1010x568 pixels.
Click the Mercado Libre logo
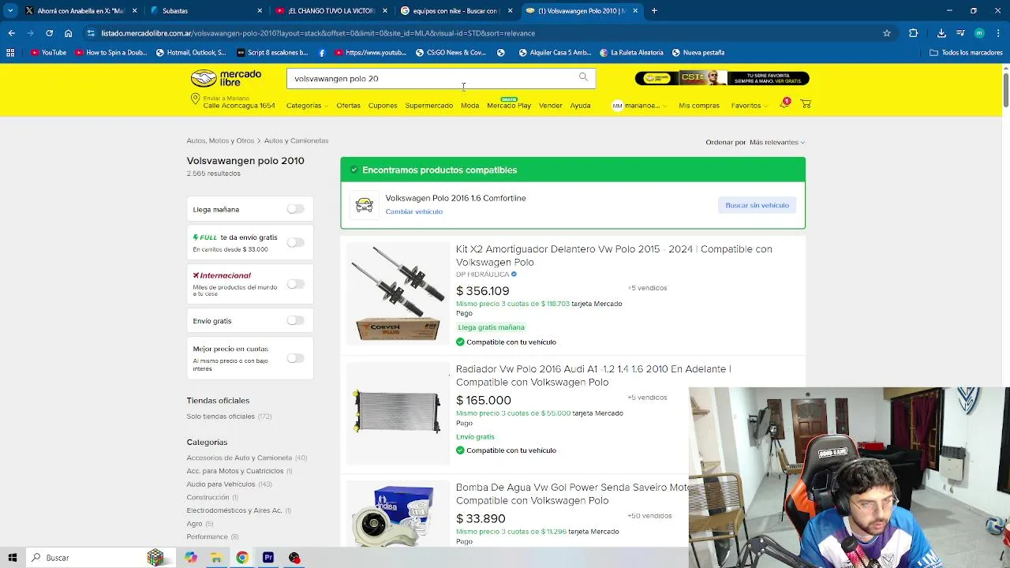tap(226, 78)
